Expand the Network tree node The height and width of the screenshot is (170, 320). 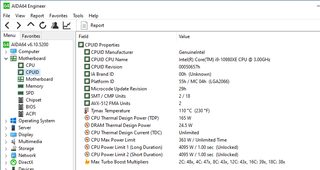click(x=6, y=156)
